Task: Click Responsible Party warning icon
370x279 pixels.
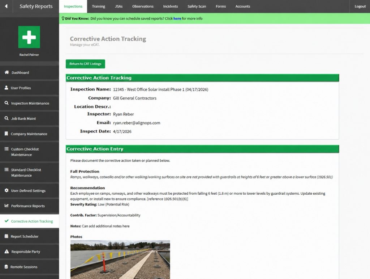Action: point(7,251)
